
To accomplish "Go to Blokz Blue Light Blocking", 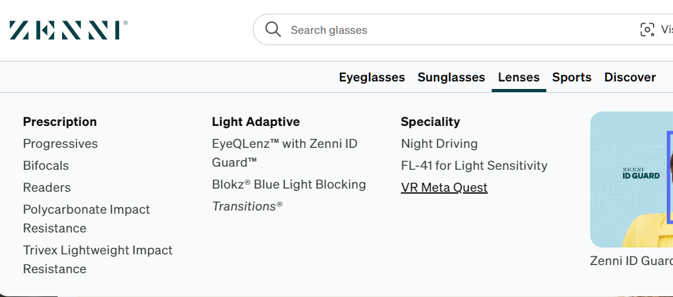I will (289, 184).
